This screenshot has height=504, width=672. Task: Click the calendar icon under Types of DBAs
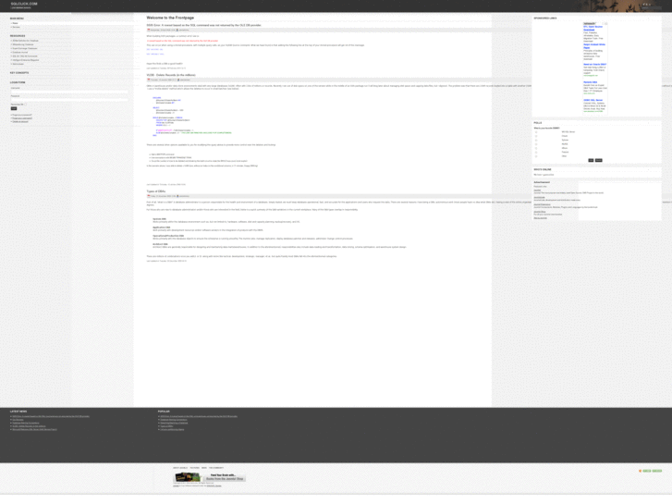(x=149, y=196)
